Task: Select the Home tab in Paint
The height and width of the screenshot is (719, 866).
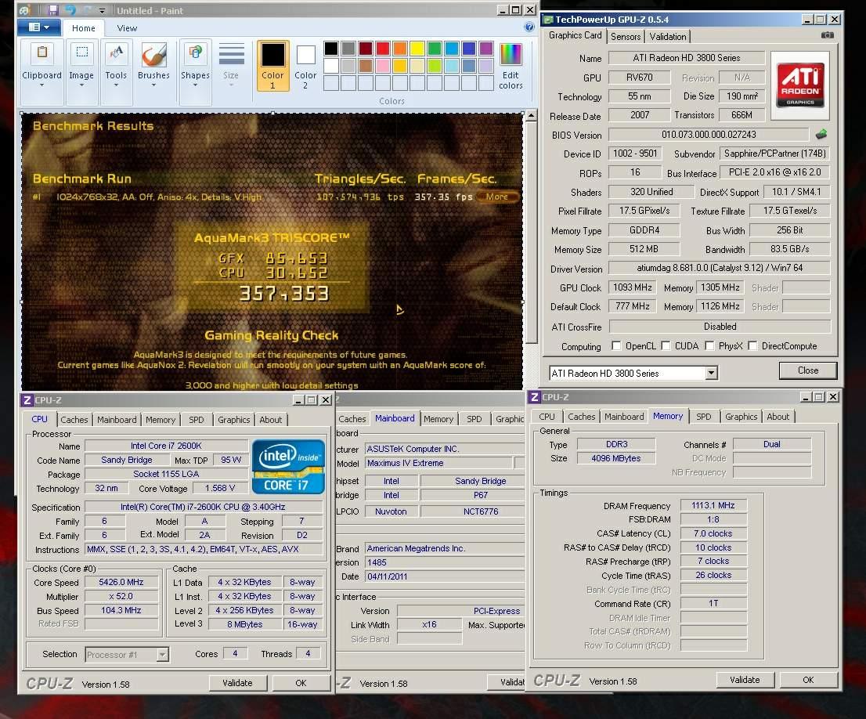Action: [84, 28]
